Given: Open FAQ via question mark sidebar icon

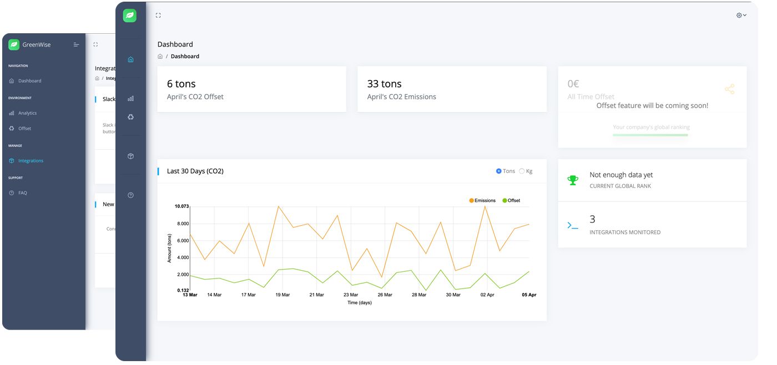Looking at the screenshot, I should tap(130, 195).
